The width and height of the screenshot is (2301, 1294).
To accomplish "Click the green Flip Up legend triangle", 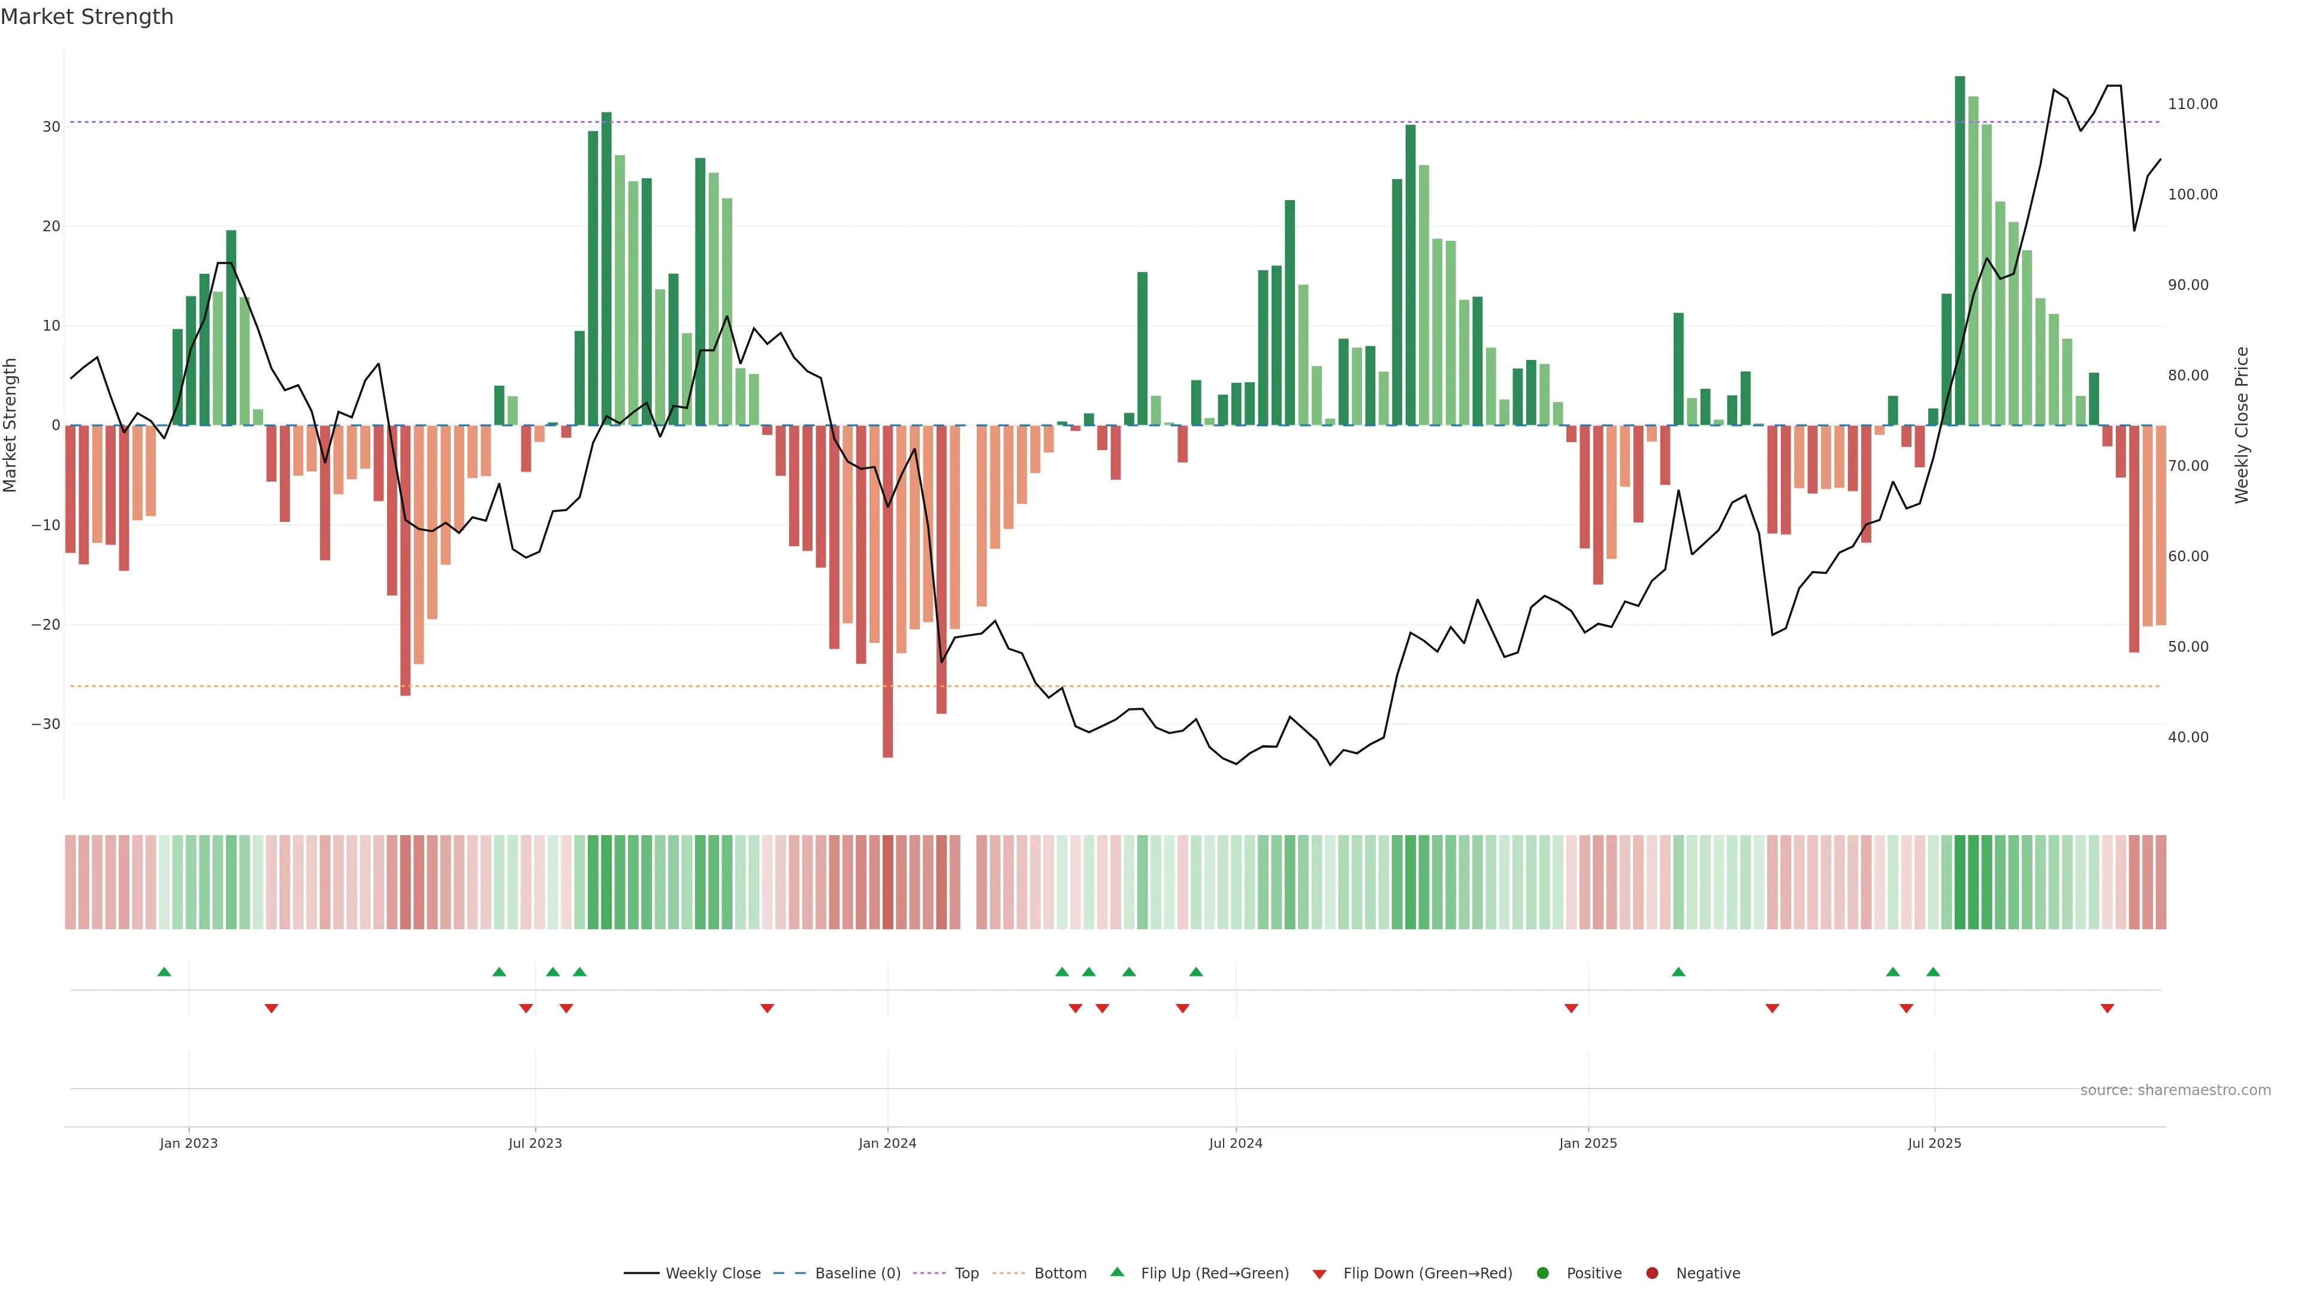I will (1116, 1272).
